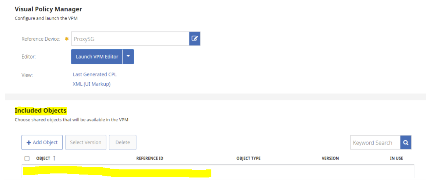This screenshot has width=426, height=183.
Task: Open the Last Generated CPL link
Action: 95,74
